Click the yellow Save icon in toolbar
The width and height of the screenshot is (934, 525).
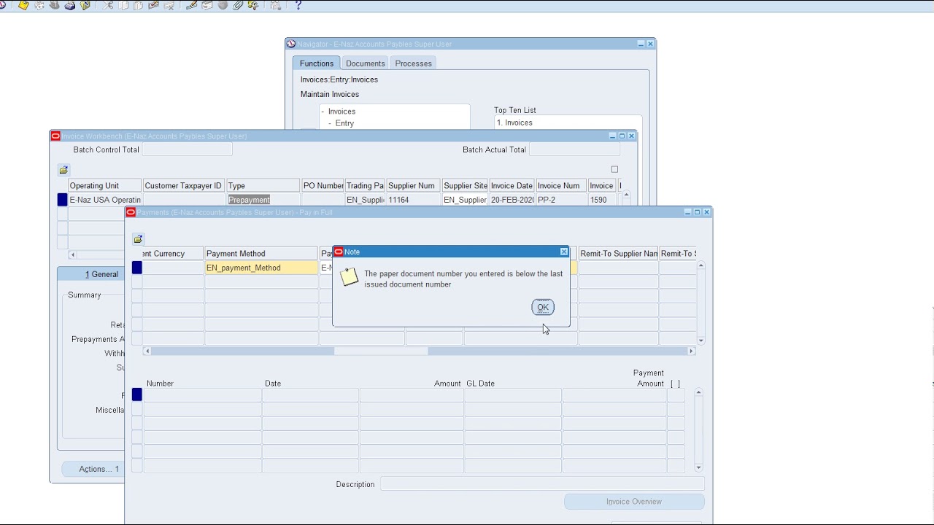click(24, 5)
